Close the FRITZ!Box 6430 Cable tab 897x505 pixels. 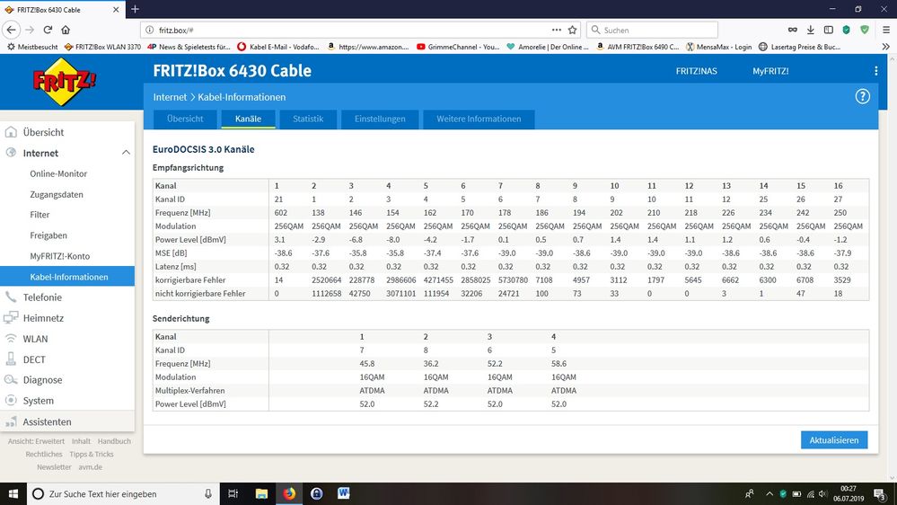[x=116, y=10]
